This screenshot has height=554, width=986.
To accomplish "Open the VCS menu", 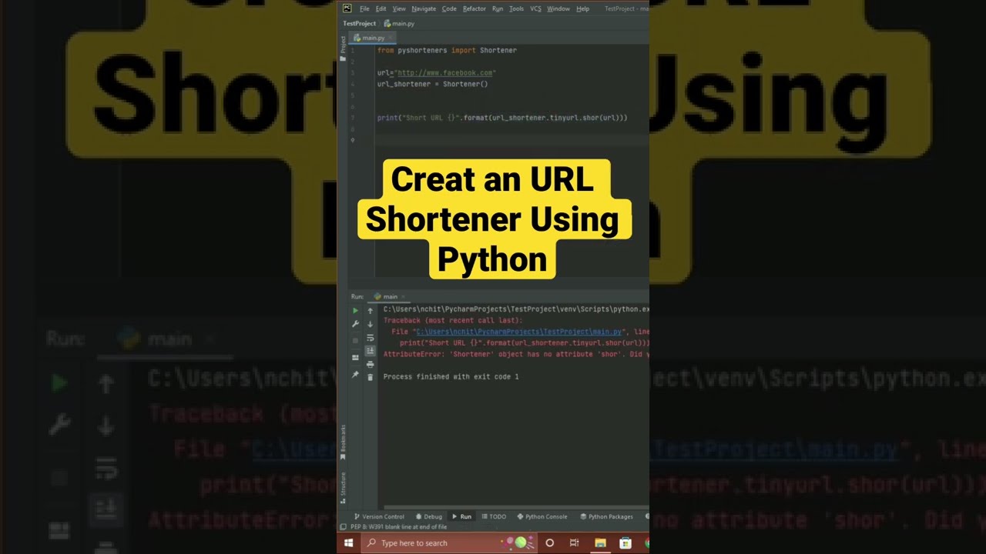I will click(535, 8).
